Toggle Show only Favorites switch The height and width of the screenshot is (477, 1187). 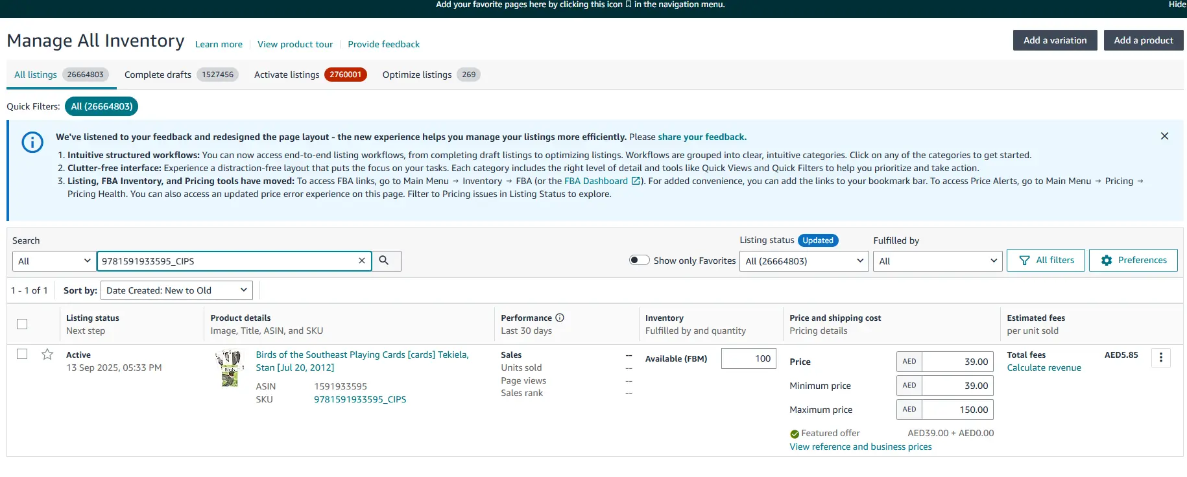(639, 261)
